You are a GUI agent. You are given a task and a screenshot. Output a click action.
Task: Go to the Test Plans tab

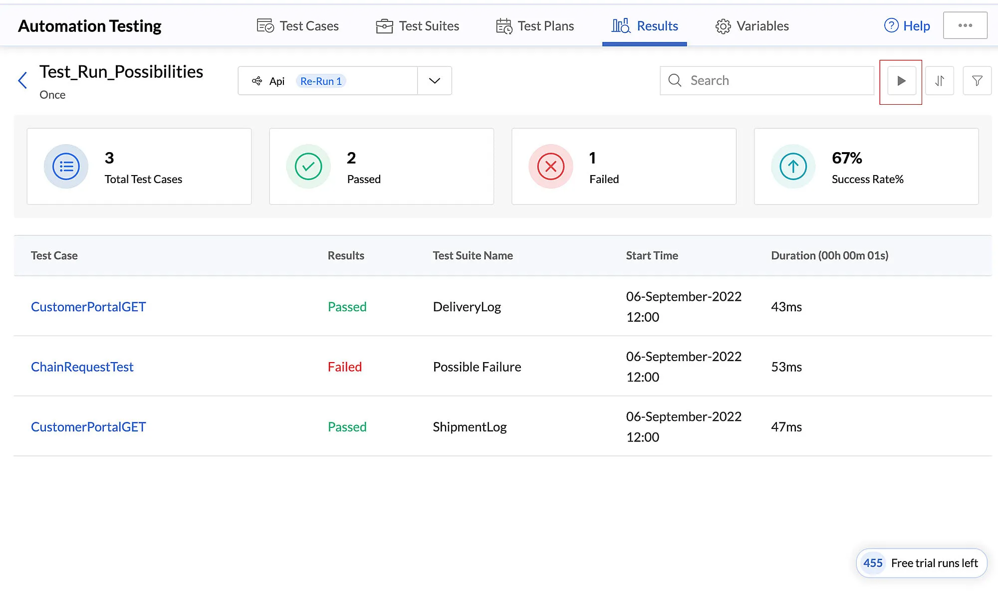click(x=535, y=26)
